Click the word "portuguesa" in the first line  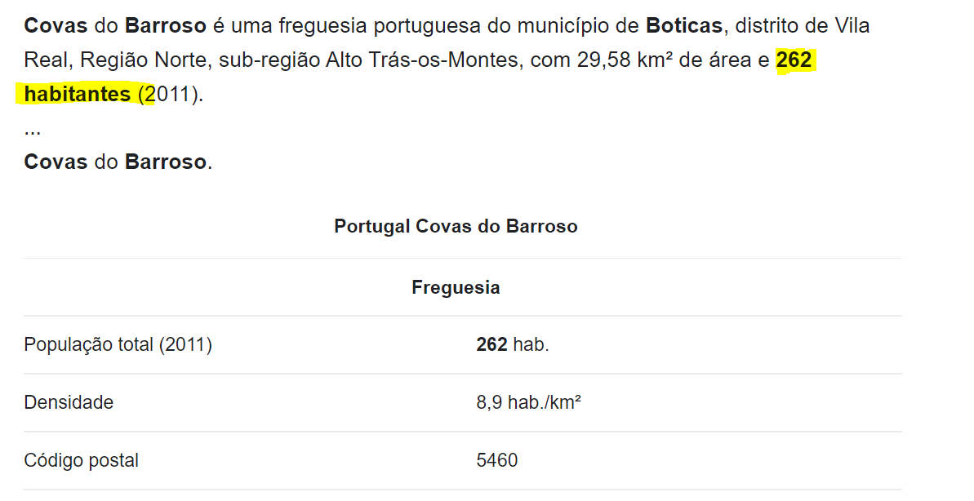tap(418, 25)
